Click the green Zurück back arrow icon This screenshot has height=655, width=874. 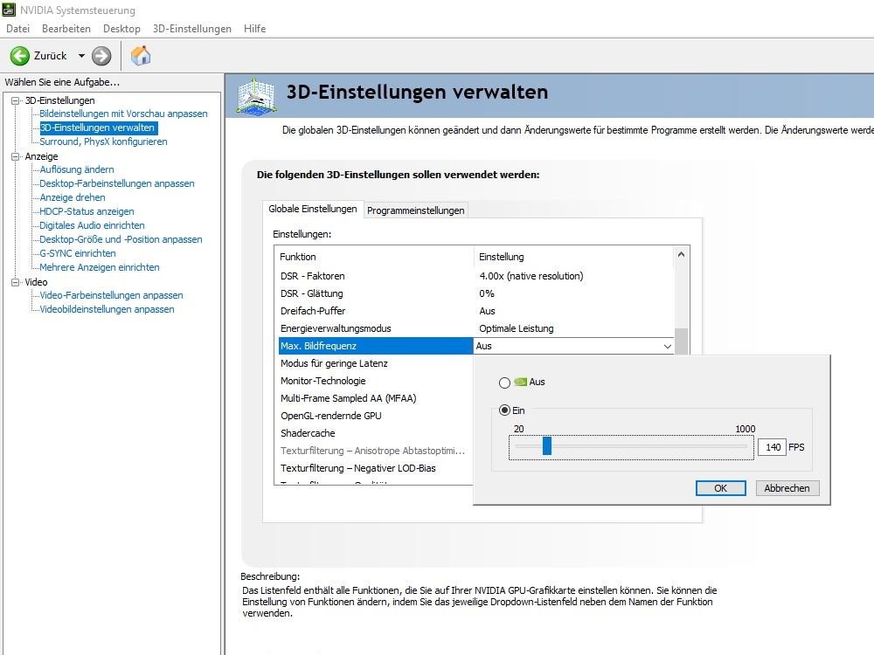(x=20, y=56)
